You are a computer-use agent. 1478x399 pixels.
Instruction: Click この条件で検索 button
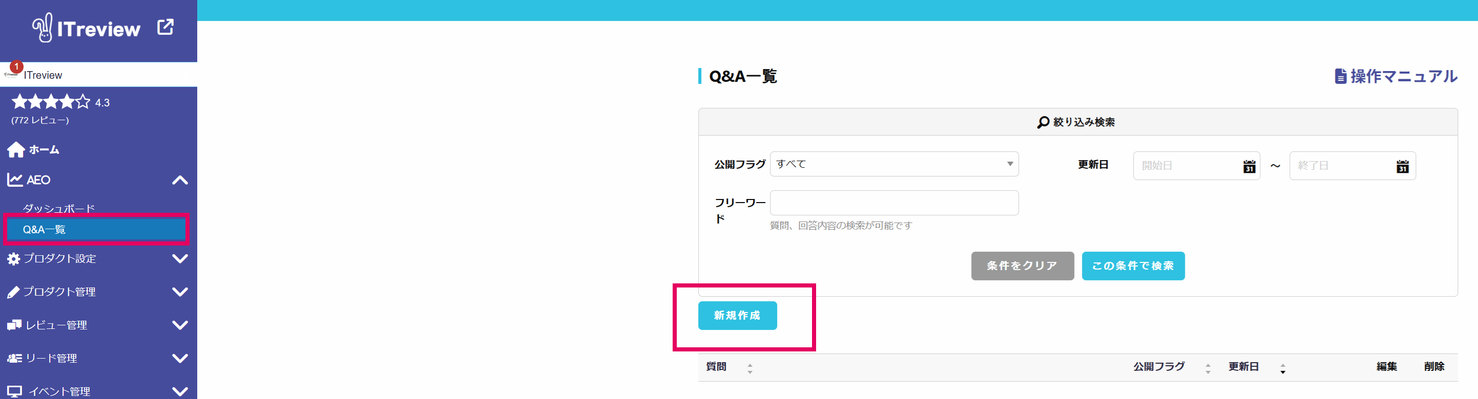click(1133, 266)
